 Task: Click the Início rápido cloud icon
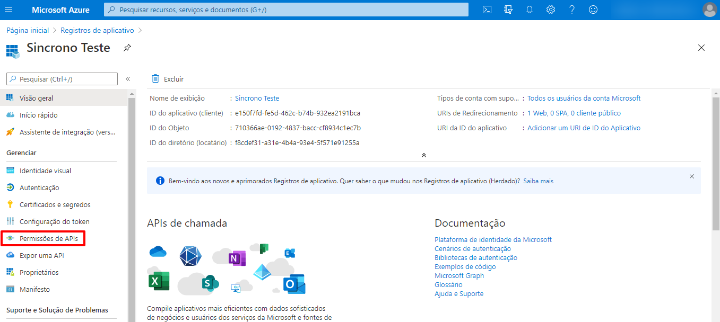tap(10, 115)
